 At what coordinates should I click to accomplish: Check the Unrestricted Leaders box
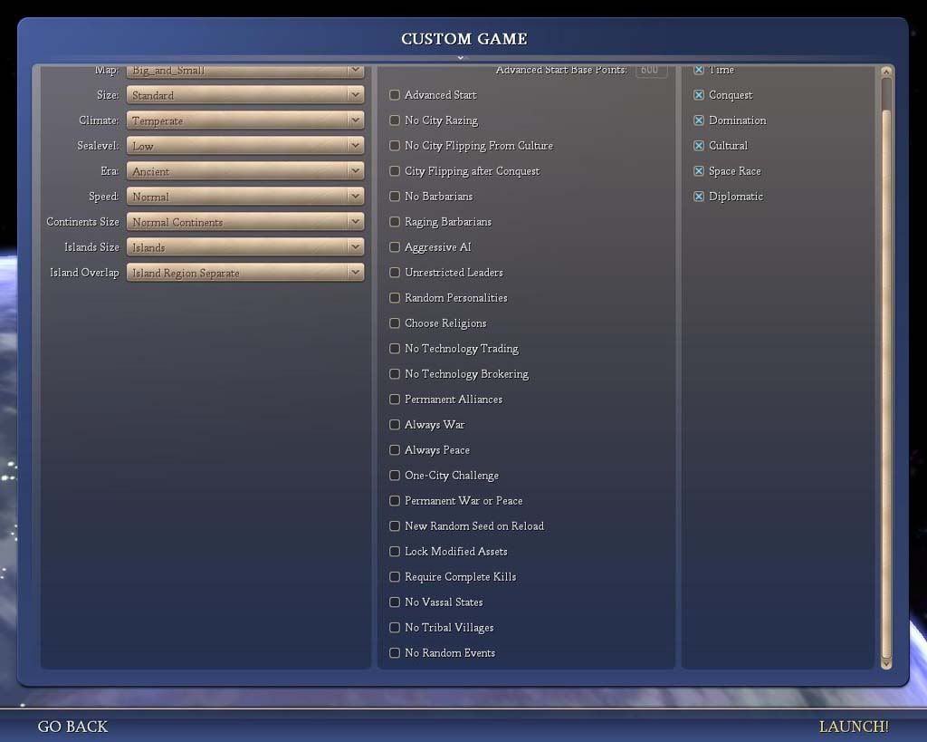coord(395,273)
